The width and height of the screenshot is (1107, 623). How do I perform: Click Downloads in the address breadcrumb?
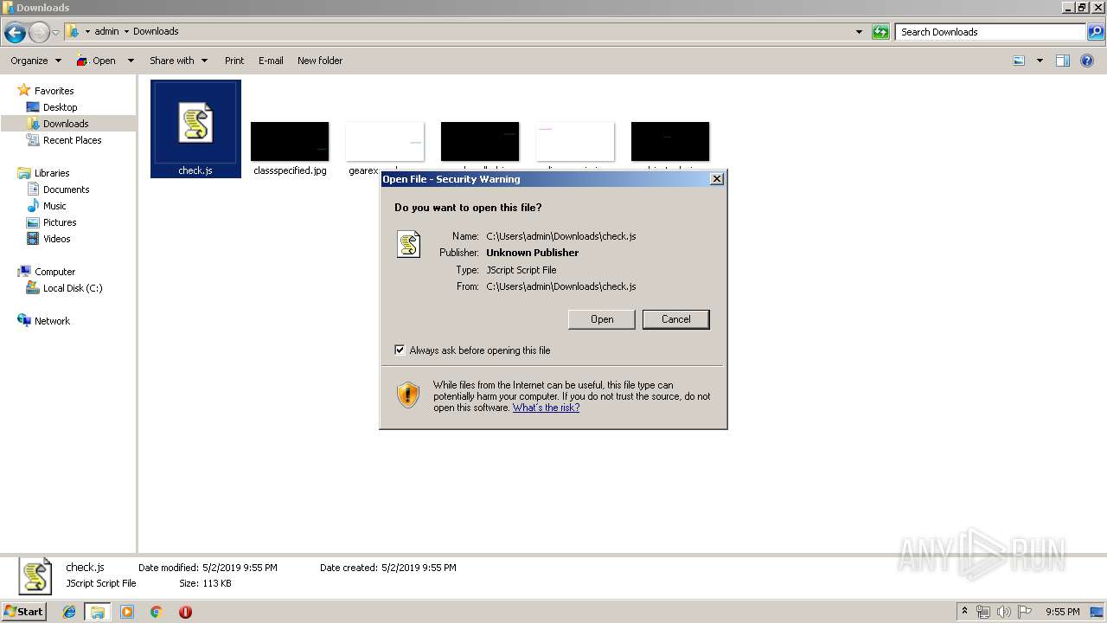(156, 31)
